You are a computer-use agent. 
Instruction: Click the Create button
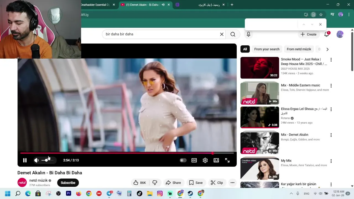pyautogui.click(x=309, y=34)
